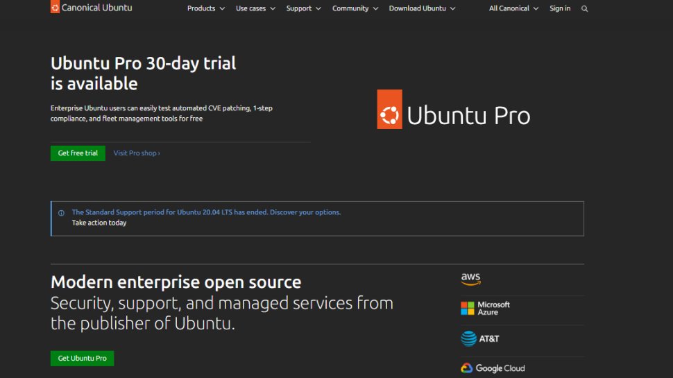Image resolution: width=673 pixels, height=378 pixels.
Task: Click the Canonical Ubuntu logo icon
Action: 55,7
